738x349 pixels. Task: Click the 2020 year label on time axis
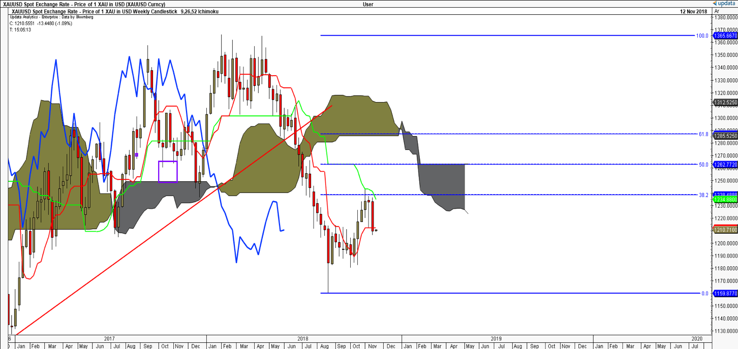pyautogui.click(x=697, y=338)
